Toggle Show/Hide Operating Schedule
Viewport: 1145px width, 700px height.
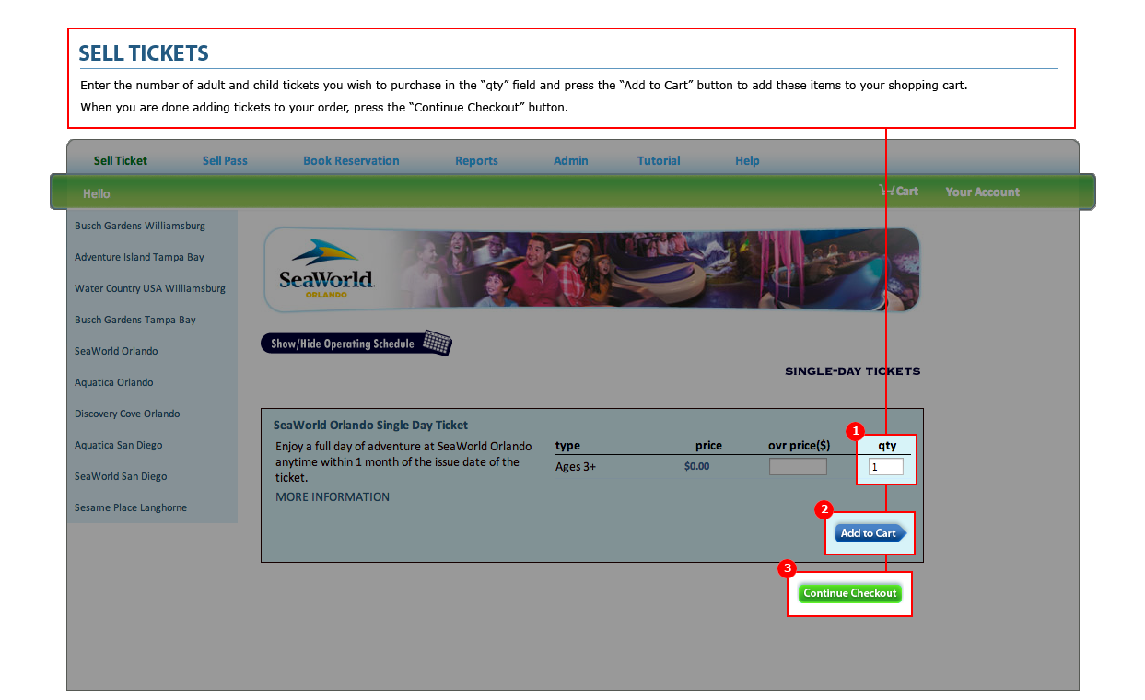[x=356, y=344]
